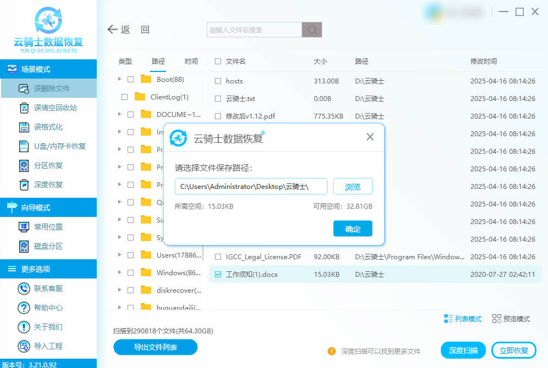Expand the Boot(88) folder tree
The height and width of the screenshot is (368, 548).
(119, 79)
